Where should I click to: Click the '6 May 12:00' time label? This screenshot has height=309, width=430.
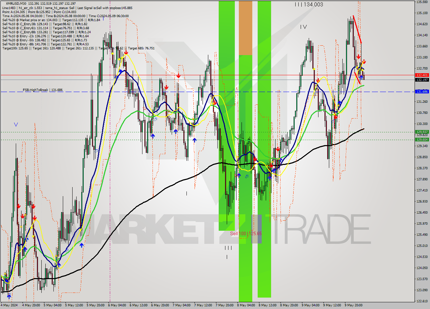click(138, 305)
